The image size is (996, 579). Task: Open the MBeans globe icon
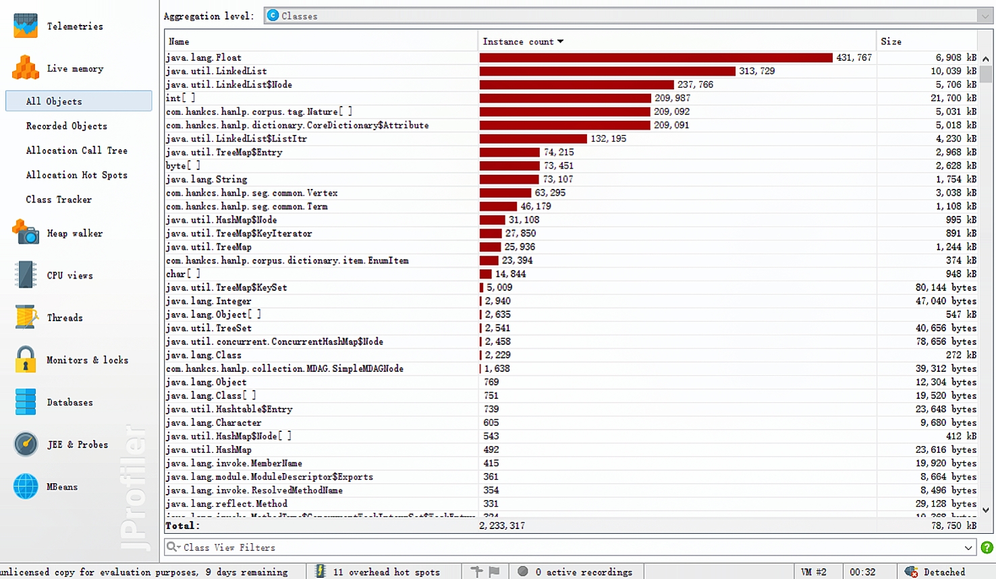(x=26, y=486)
